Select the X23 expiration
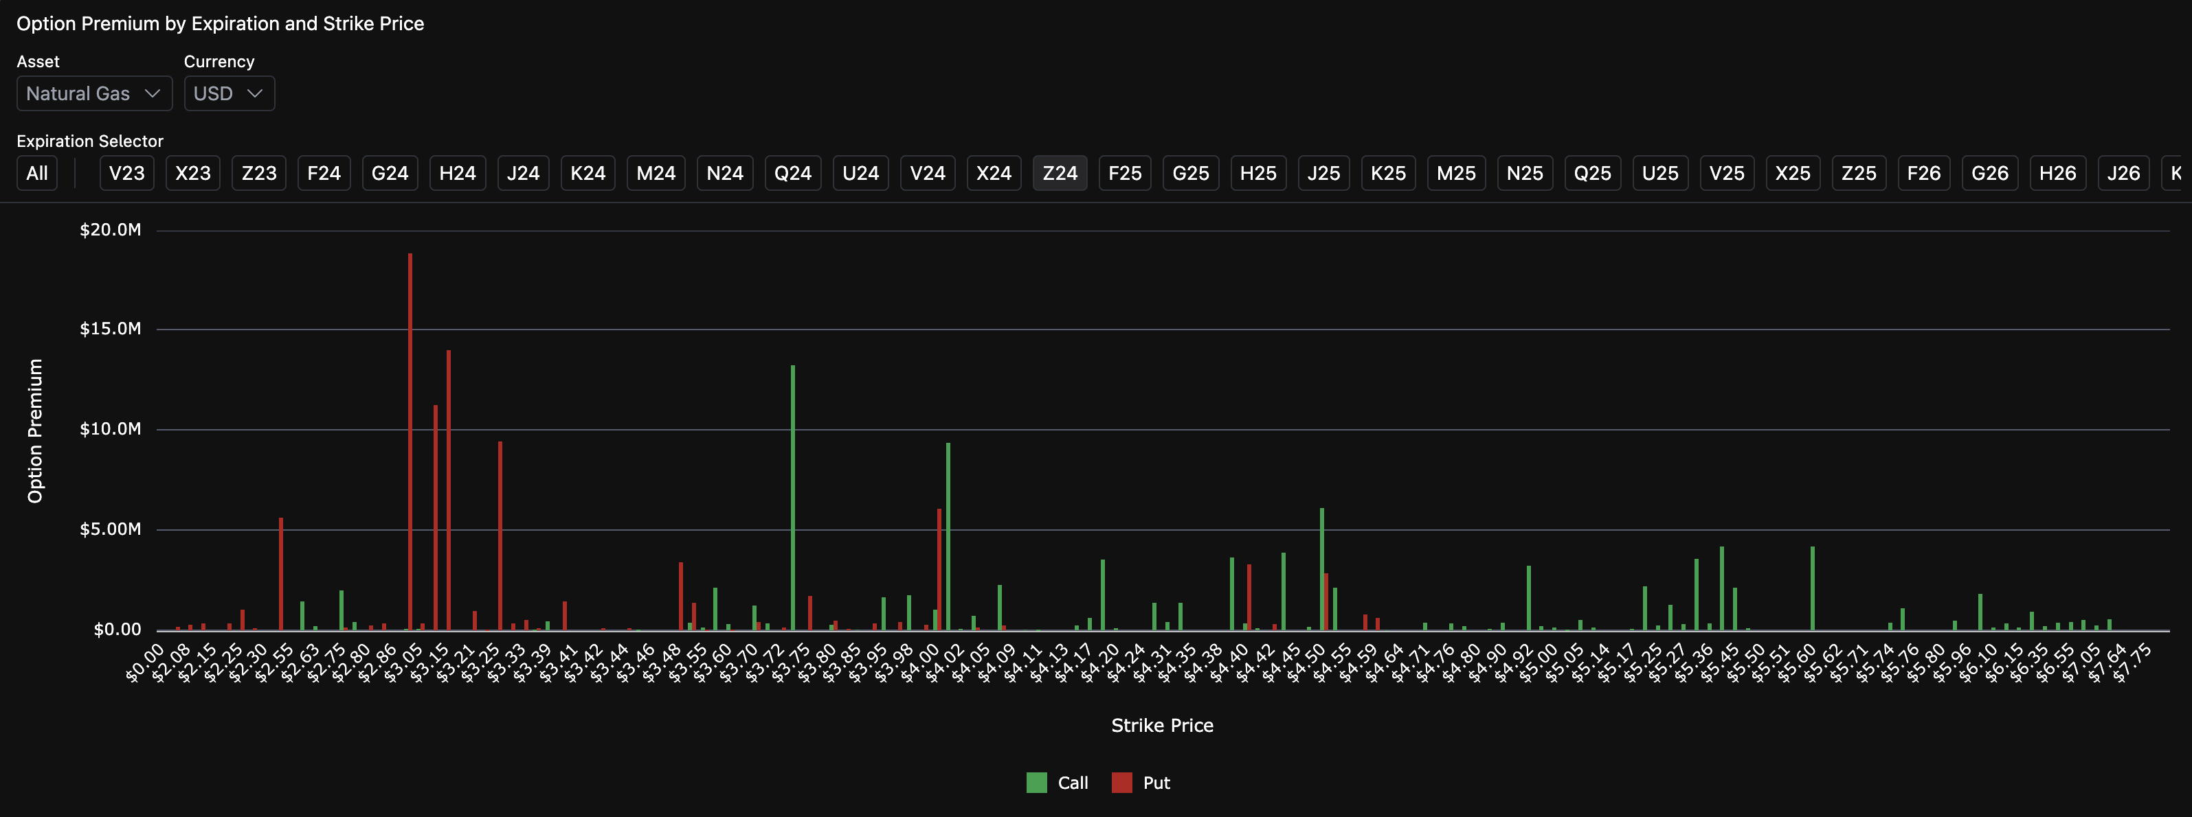Image resolution: width=2192 pixels, height=817 pixels. [193, 174]
